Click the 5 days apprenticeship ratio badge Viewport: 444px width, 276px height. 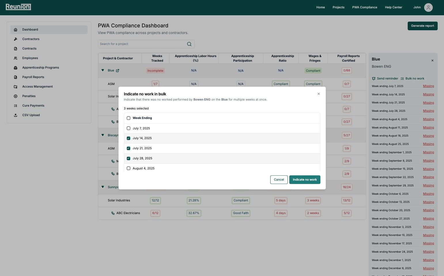pyautogui.click(x=281, y=201)
